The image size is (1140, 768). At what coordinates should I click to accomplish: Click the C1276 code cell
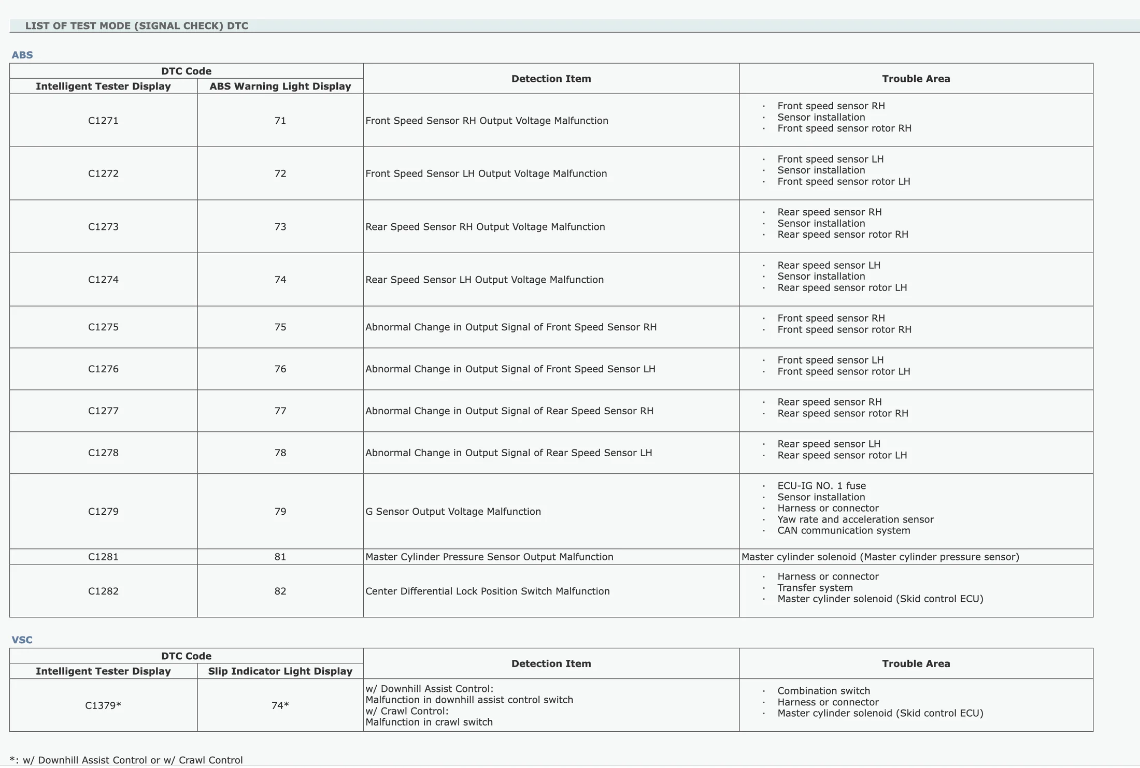[103, 369]
